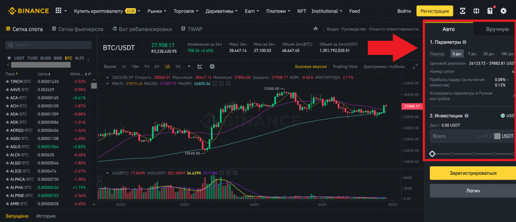Image resolution: width=516 pixels, height=222 pixels.
Task: Favorite the ALICE/BTC pair star
Action: (x=7, y=171)
